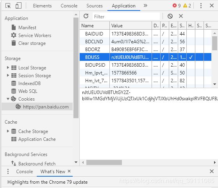
Task: Close the What's New tab
Action: pyautogui.click(x=69, y=171)
